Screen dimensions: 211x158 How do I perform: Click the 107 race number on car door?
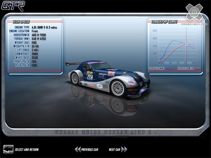[x=89, y=74]
